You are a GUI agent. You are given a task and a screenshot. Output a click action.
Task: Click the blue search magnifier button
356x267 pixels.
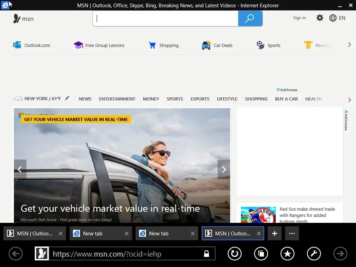click(x=250, y=18)
